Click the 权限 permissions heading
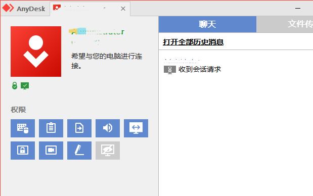The image size is (313, 196). coord(18,110)
